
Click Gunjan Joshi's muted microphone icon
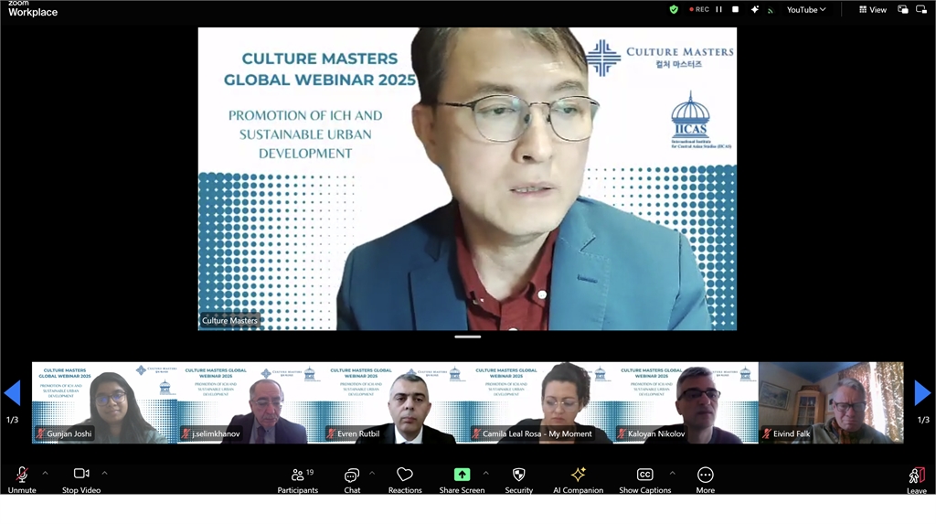point(40,433)
